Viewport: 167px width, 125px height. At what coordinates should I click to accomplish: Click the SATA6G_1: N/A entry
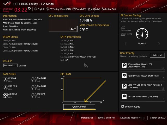(67, 41)
